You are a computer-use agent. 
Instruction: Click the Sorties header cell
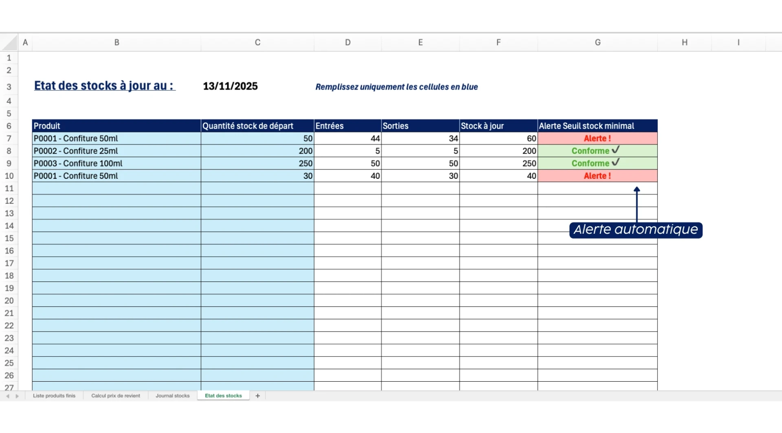(x=420, y=126)
